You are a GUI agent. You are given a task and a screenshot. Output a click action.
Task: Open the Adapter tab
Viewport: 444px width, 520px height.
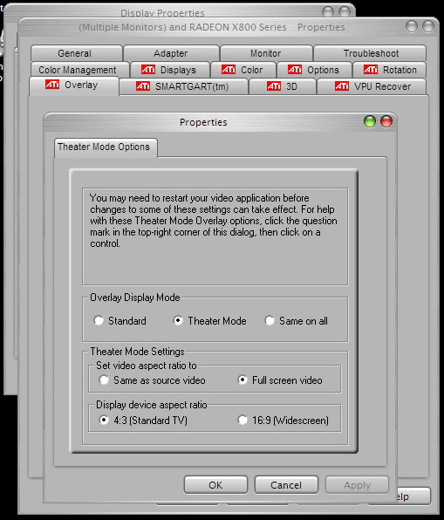(x=171, y=53)
